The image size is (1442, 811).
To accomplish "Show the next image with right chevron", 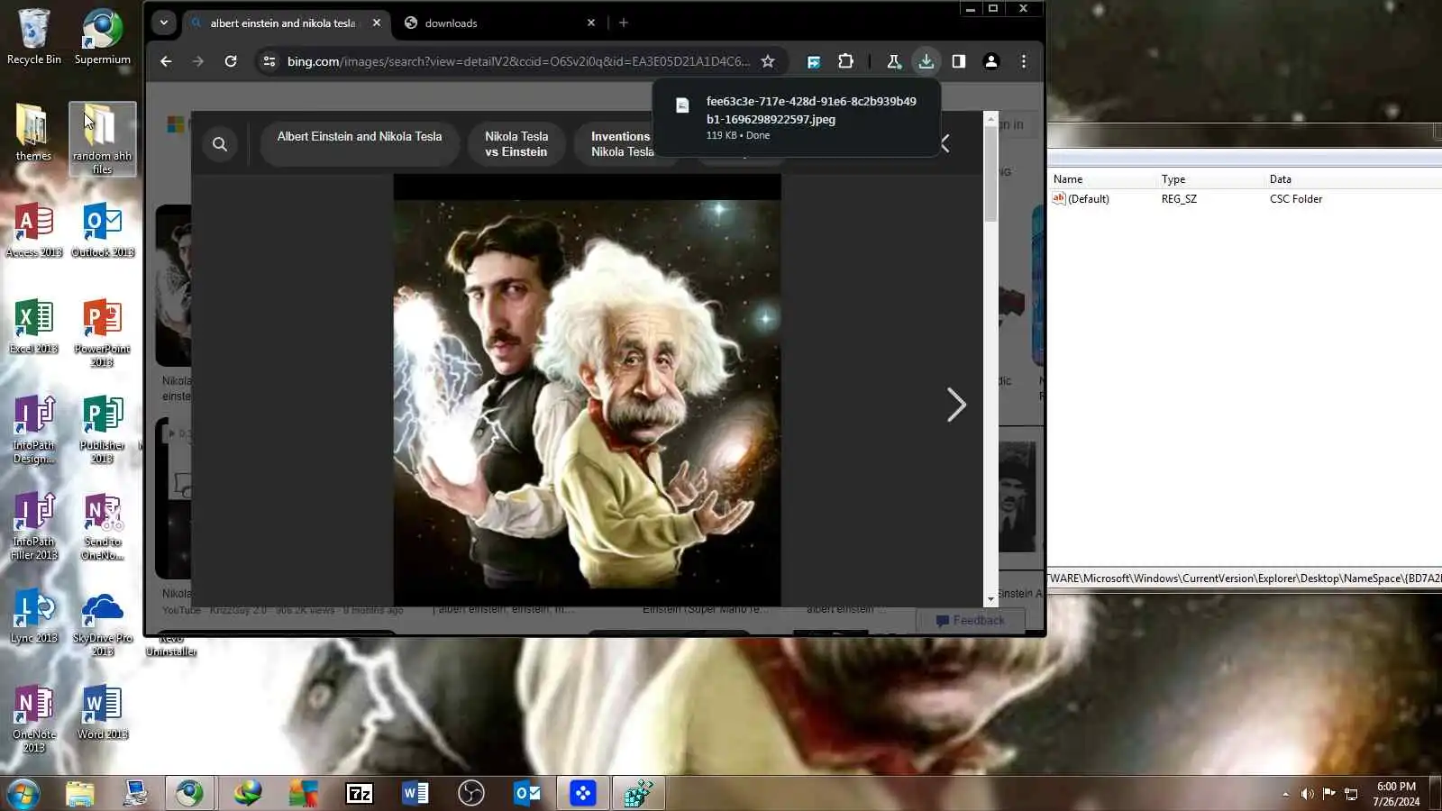I will [956, 405].
